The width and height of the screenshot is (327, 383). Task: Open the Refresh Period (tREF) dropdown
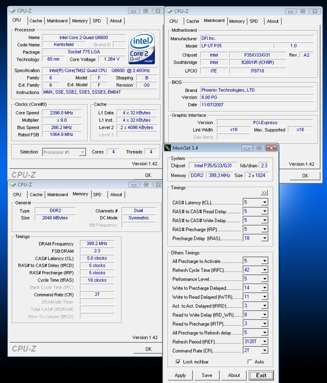pos(265,341)
